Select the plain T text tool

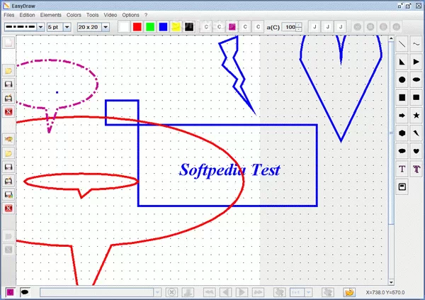coord(402,169)
